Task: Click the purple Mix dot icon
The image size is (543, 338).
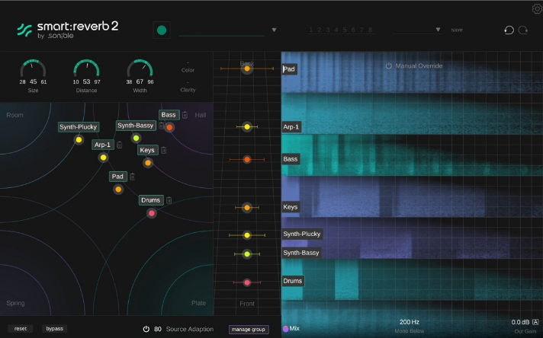Action: (x=286, y=329)
